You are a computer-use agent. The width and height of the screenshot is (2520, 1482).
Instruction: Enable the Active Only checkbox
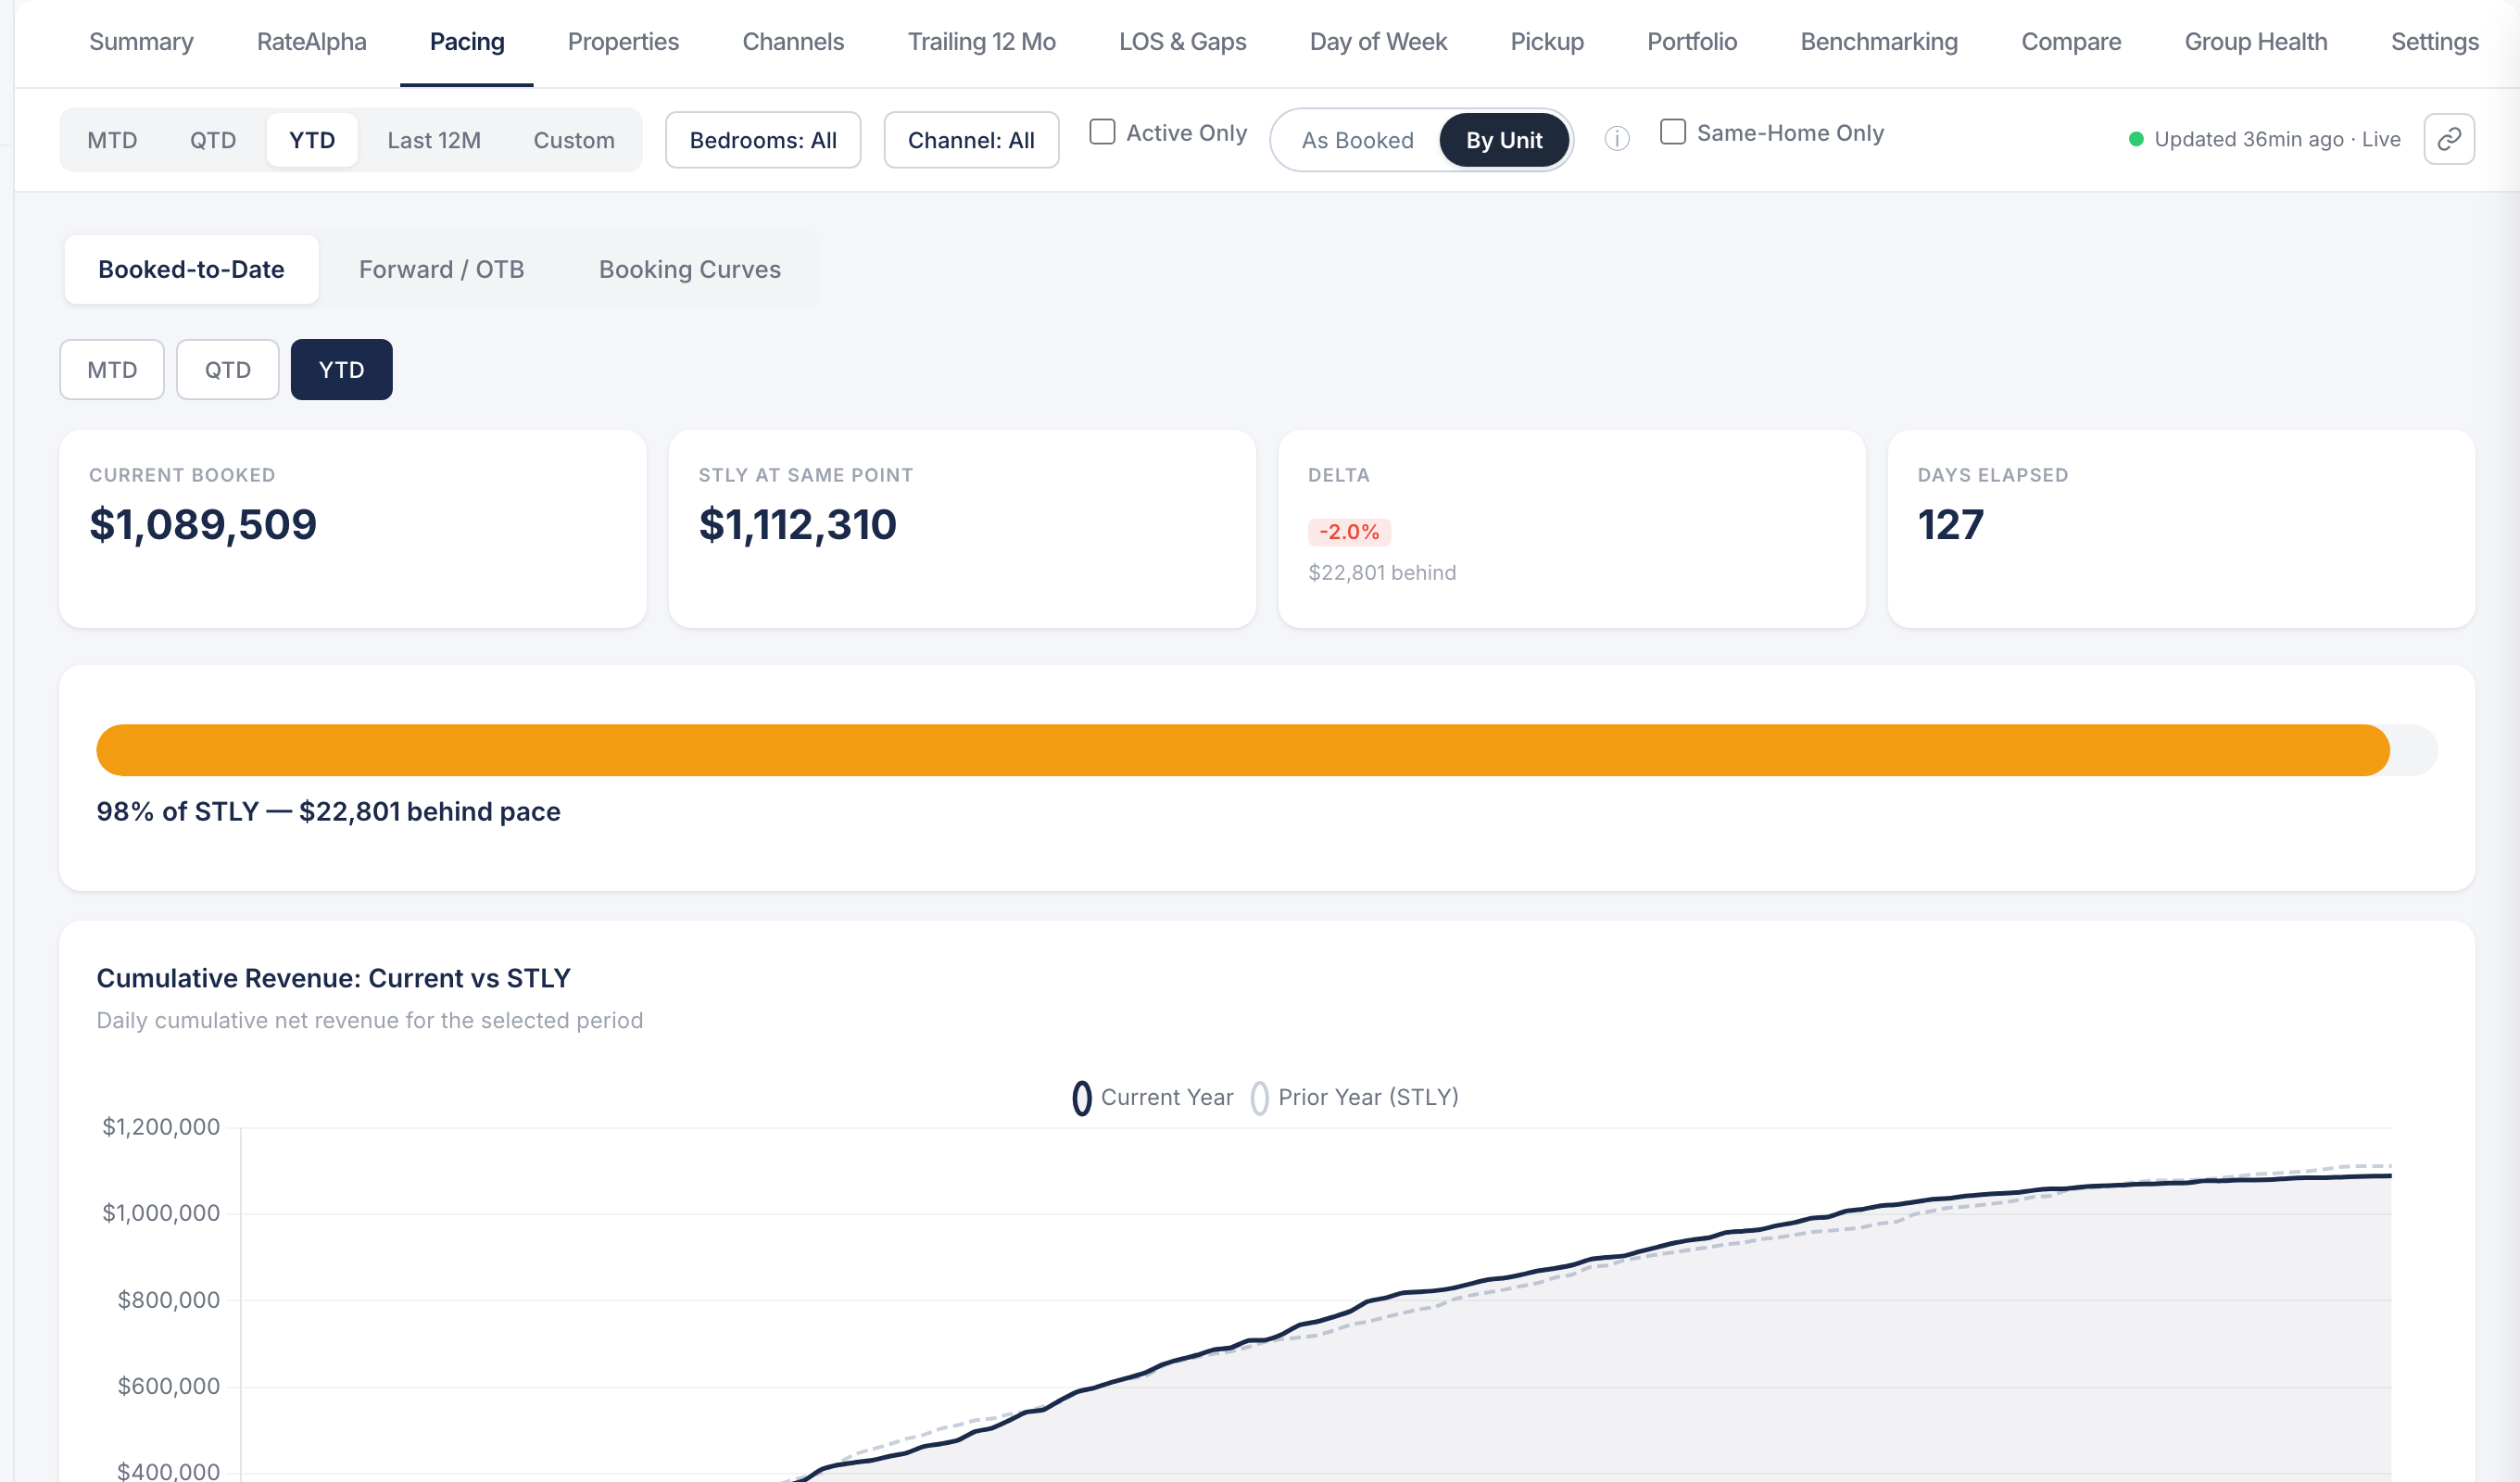click(1101, 132)
